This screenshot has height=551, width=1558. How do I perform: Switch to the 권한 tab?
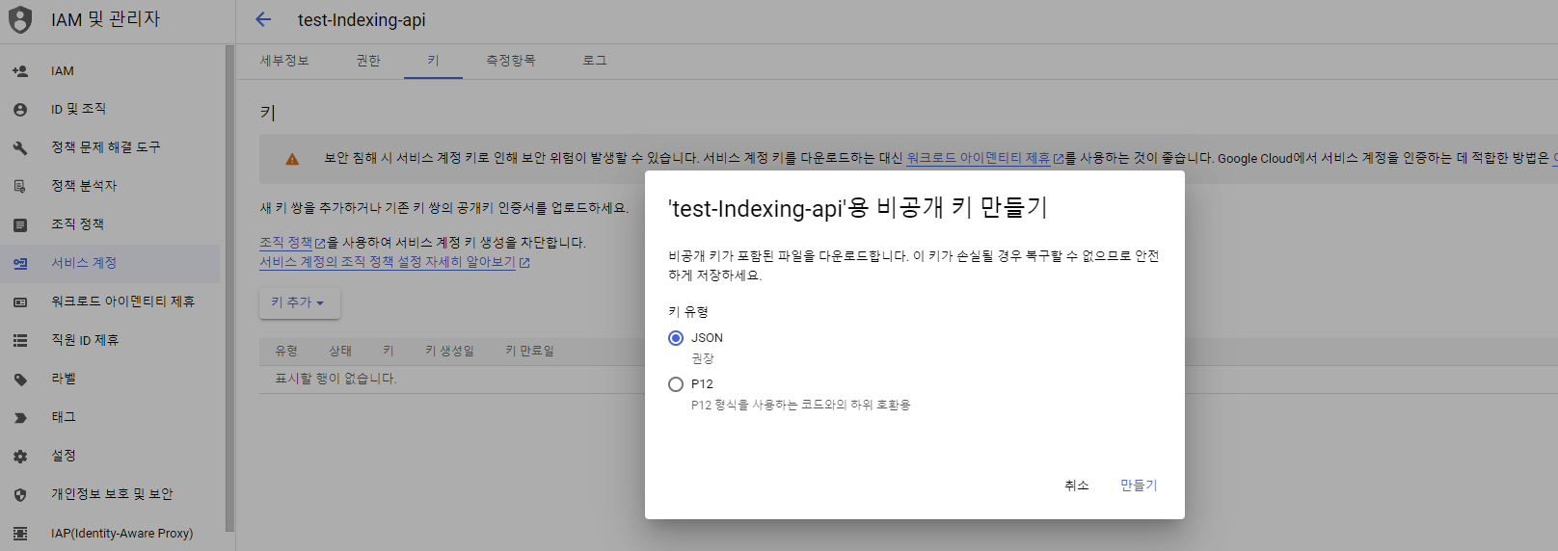368,61
